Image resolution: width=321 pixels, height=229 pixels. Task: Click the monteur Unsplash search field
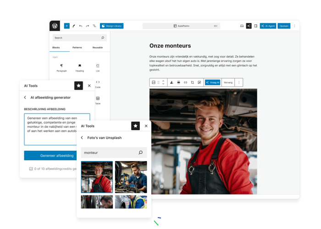tap(114, 153)
